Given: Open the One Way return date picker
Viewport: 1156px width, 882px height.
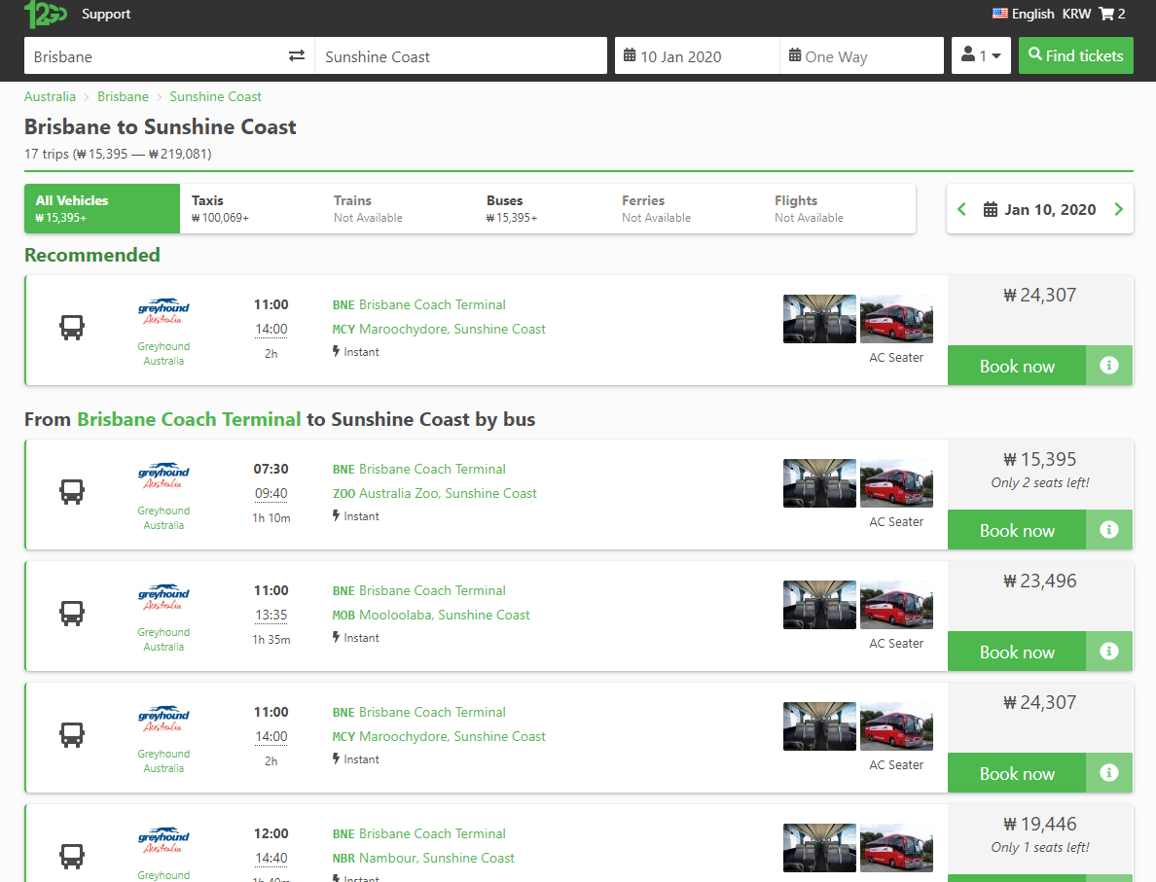Looking at the screenshot, I should point(862,55).
